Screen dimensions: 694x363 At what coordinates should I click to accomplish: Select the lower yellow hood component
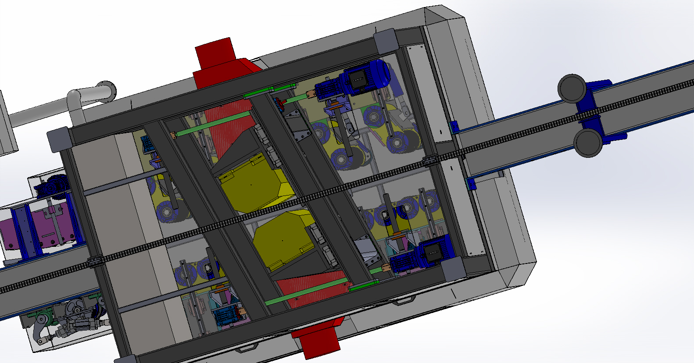click(283, 240)
